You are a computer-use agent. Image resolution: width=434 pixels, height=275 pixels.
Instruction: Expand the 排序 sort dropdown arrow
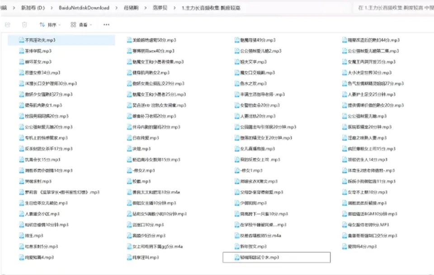click(60, 25)
